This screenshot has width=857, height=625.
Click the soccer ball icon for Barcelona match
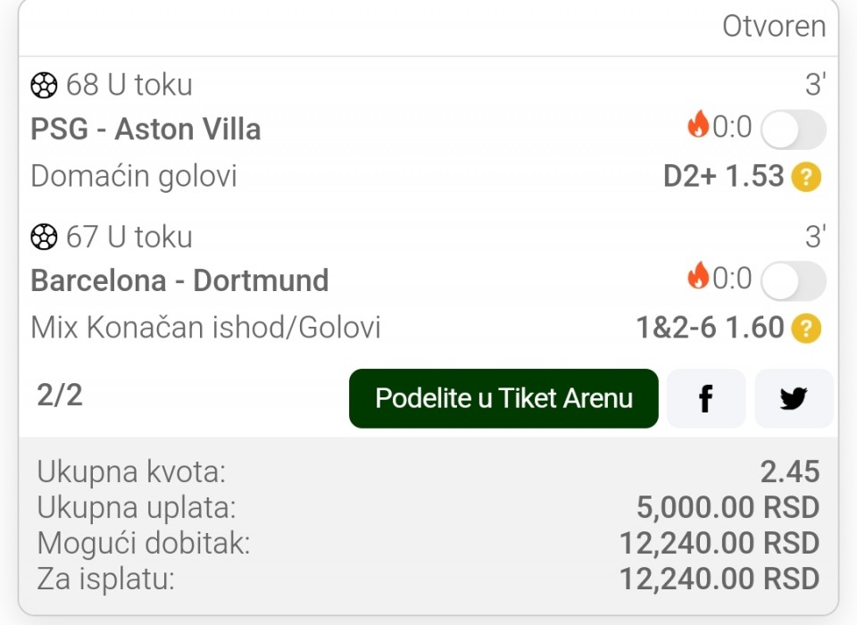coord(44,237)
